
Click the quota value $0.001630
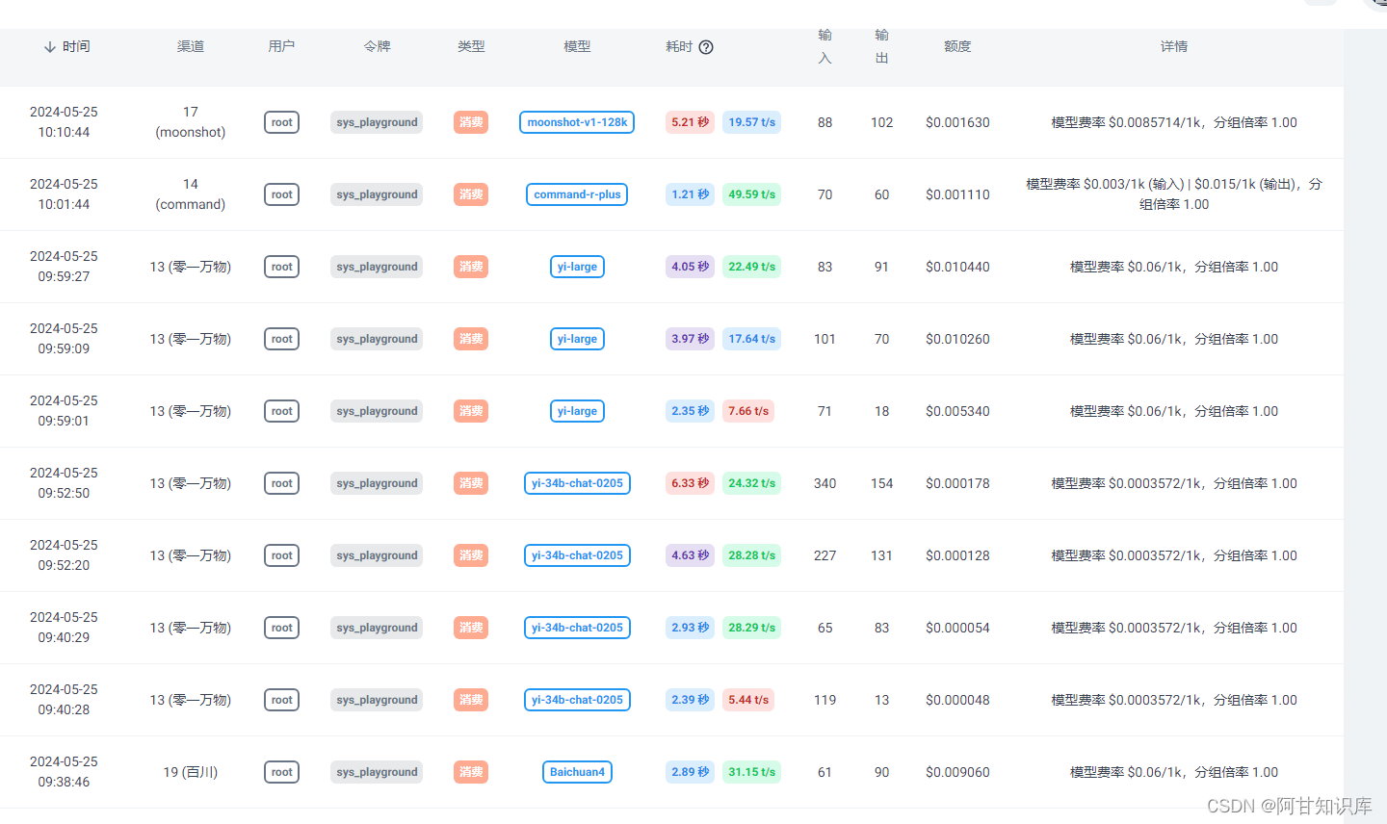[x=957, y=122]
